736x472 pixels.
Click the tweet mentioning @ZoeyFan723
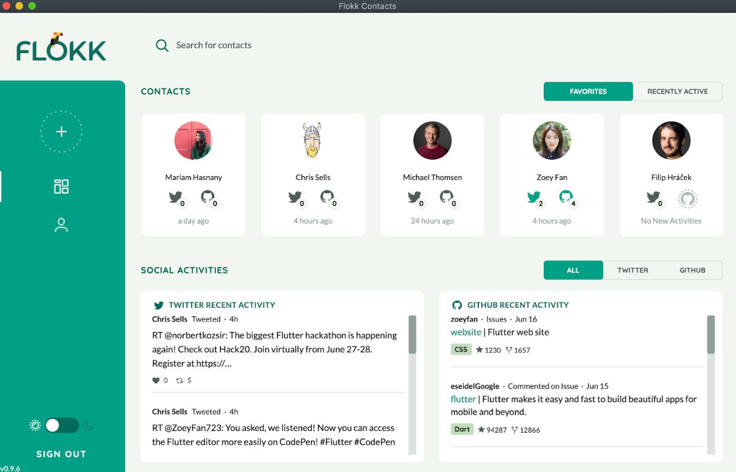click(x=273, y=435)
